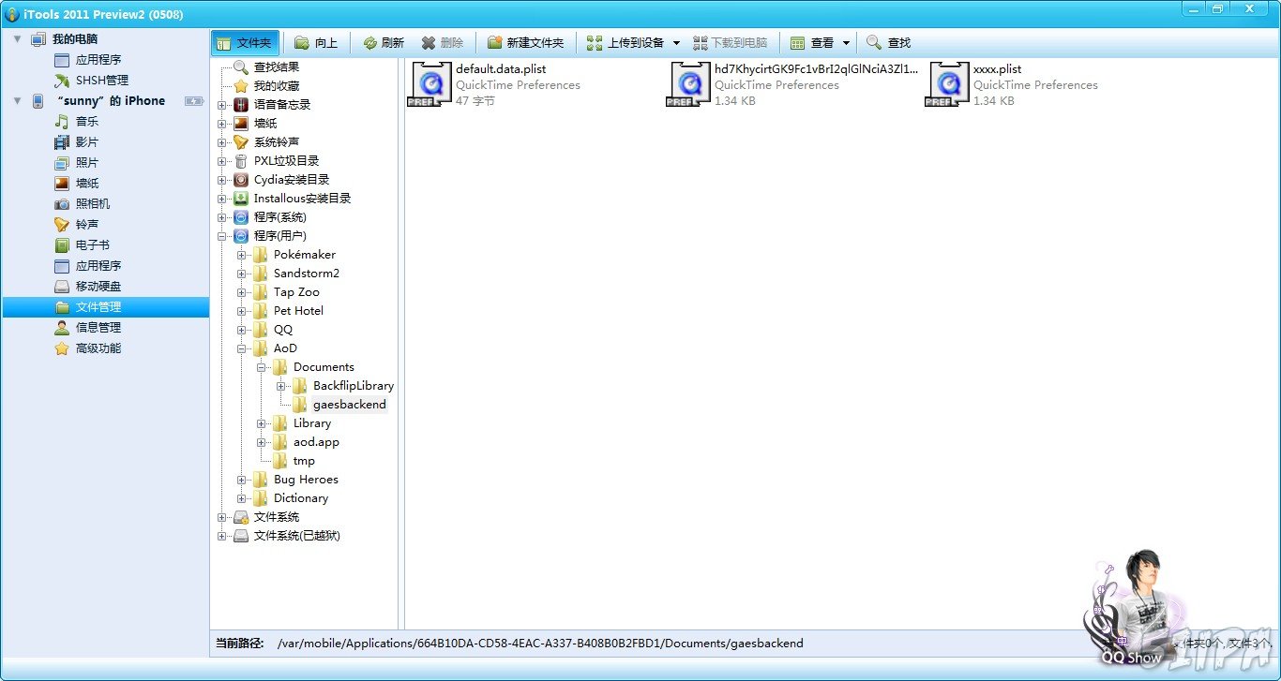Open the 信息管理 information management icon

pyautogui.click(x=62, y=328)
